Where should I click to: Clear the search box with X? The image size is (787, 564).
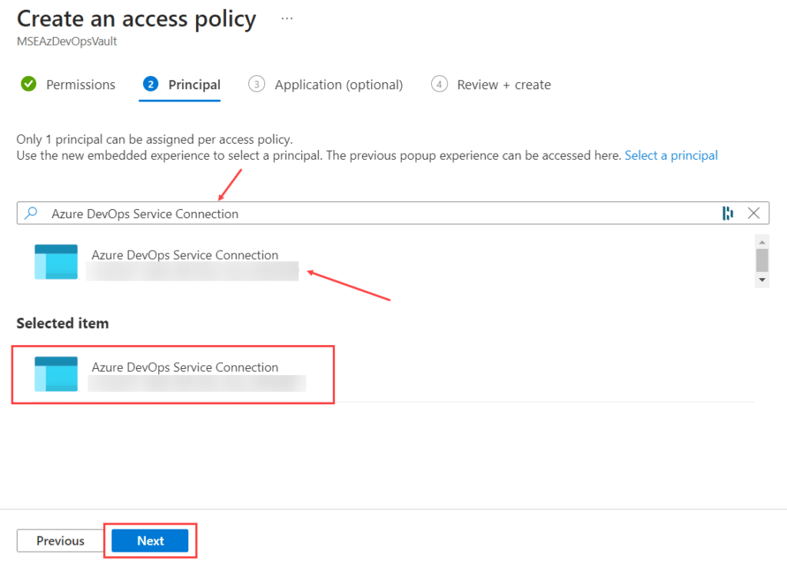[753, 213]
